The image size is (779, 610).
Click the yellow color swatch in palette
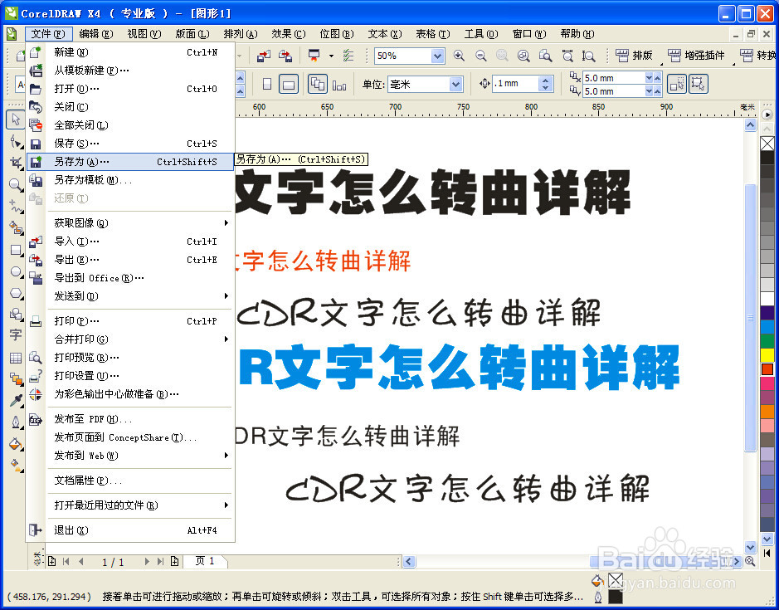pyautogui.click(x=767, y=355)
